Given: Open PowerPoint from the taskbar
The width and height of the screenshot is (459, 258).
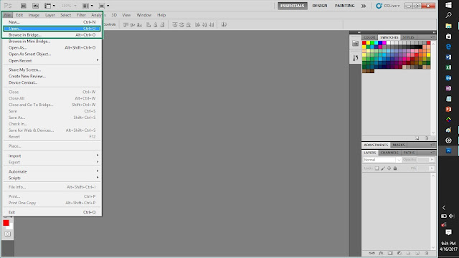Looking at the screenshot, I should click(448, 109).
